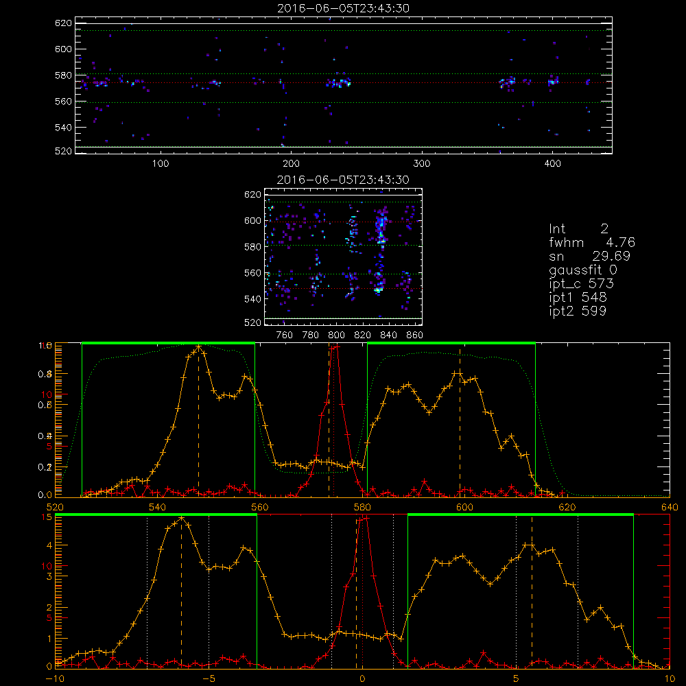The image size is (686, 686).
Task: Click the x-axis label 200 under the top image
Action: point(291,164)
